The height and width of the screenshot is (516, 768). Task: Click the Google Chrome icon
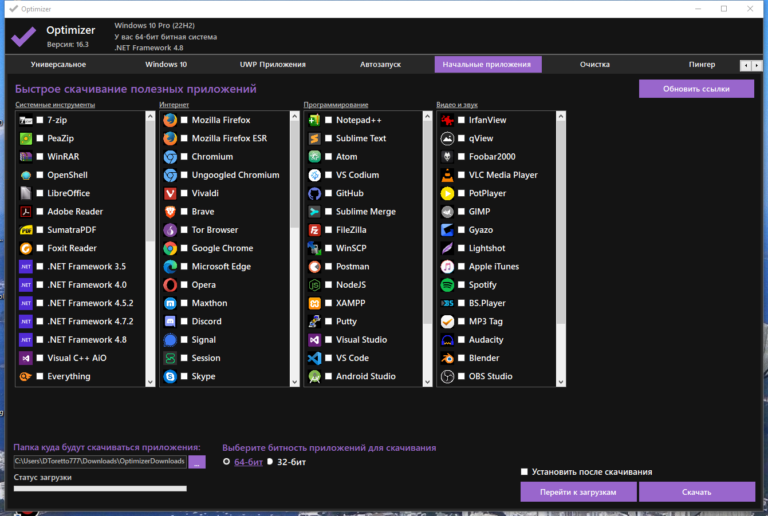170,248
